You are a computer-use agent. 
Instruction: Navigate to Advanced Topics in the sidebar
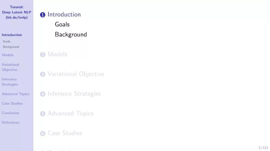(x=15, y=94)
